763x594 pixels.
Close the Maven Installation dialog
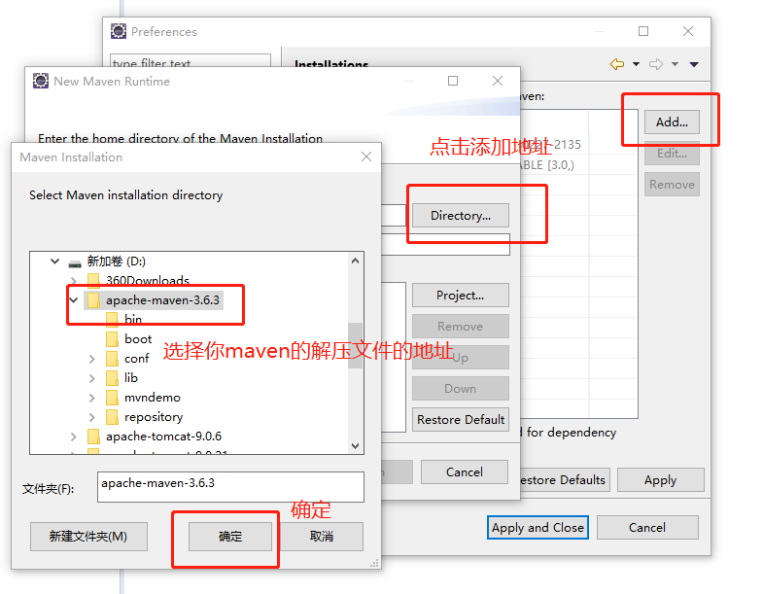[x=366, y=157]
